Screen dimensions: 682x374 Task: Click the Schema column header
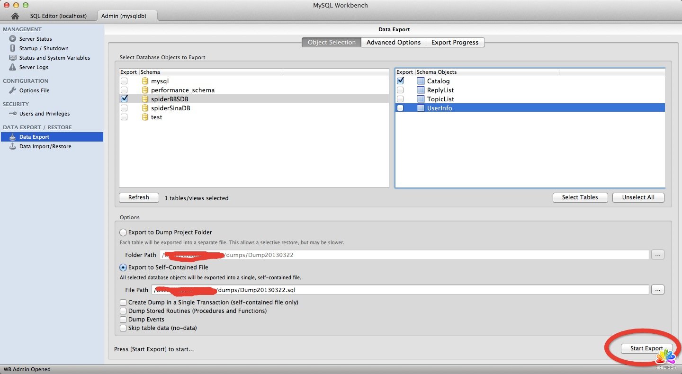[x=211, y=72]
